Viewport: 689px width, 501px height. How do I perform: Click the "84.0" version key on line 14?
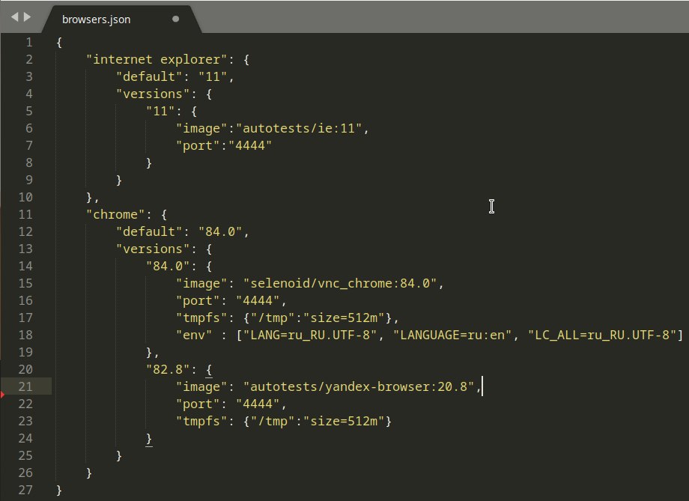168,266
